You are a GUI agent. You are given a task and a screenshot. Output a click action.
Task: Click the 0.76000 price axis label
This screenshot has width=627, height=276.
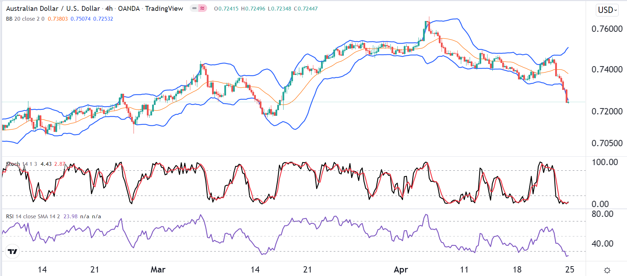click(607, 29)
